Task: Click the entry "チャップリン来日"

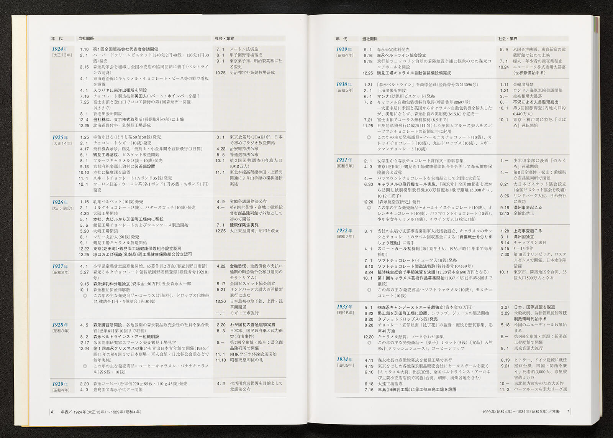Action: click(529, 243)
